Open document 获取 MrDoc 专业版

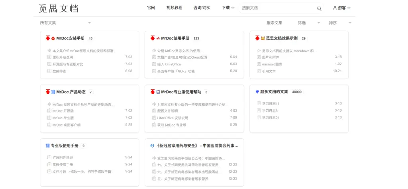[172, 125]
